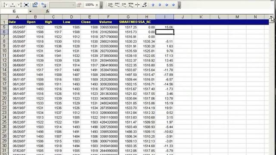Screen dimensions: 276x155
Task: Click the EXEC indicator icon
Action: [x=117, y=5]
